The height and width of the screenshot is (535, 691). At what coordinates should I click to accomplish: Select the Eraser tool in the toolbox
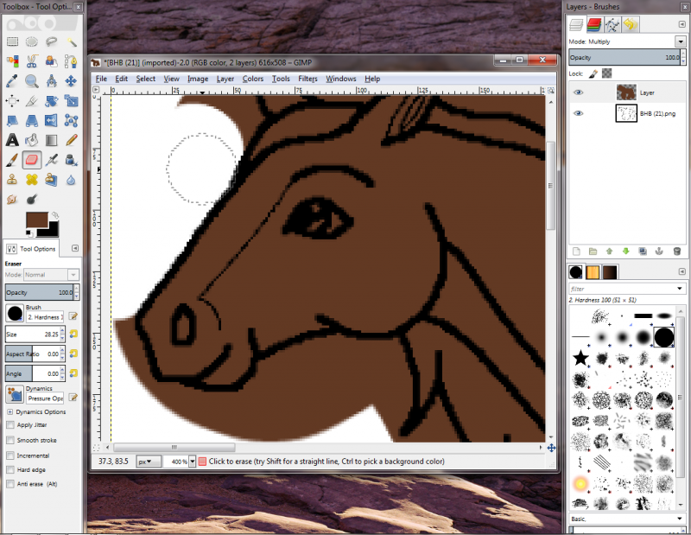coord(32,160)
